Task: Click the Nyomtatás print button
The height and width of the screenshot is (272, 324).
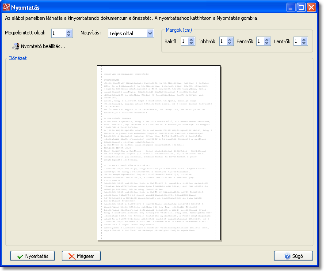Action: pyautogui.click(x=32, y=256)
